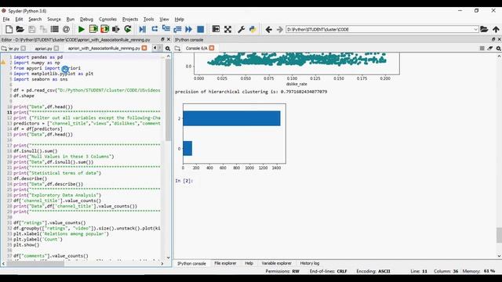The image size is (502, 282).
Task: Undock the Editor pane
Action: point(162,39)
